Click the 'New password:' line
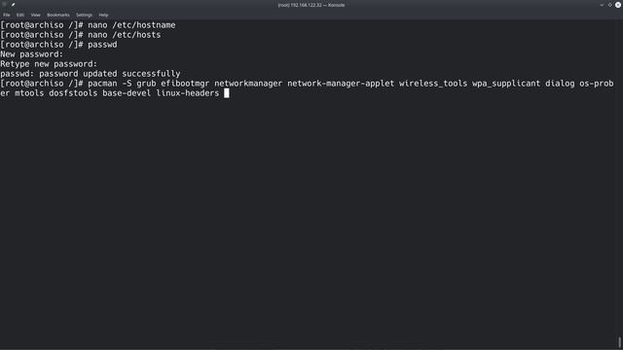 click(x=32, y=54)
